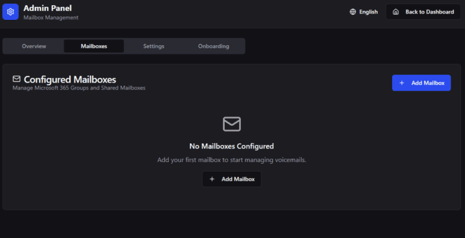Click the dark Add Mailbox button in center

tap(232, 179)
